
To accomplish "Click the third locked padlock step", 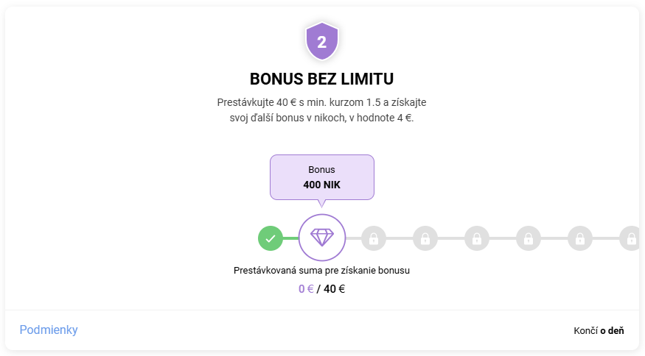I will tap(477, 238).
